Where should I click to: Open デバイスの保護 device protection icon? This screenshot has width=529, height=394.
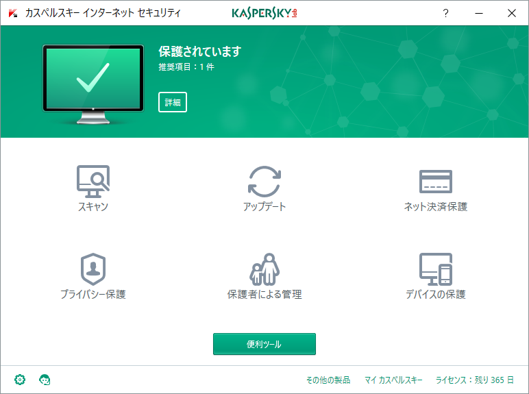(x=436, y=269)
